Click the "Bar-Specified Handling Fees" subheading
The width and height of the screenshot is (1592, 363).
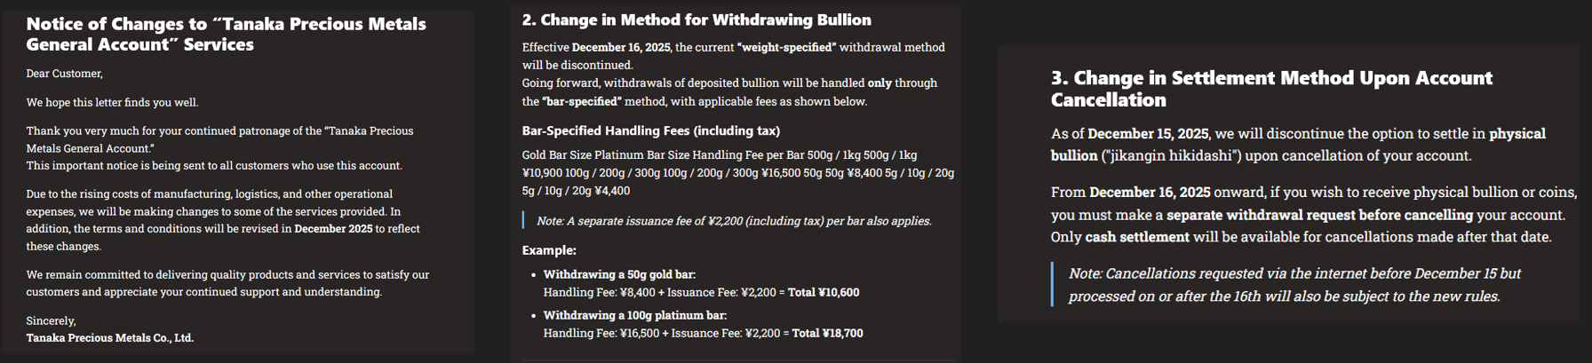point(650,130)
